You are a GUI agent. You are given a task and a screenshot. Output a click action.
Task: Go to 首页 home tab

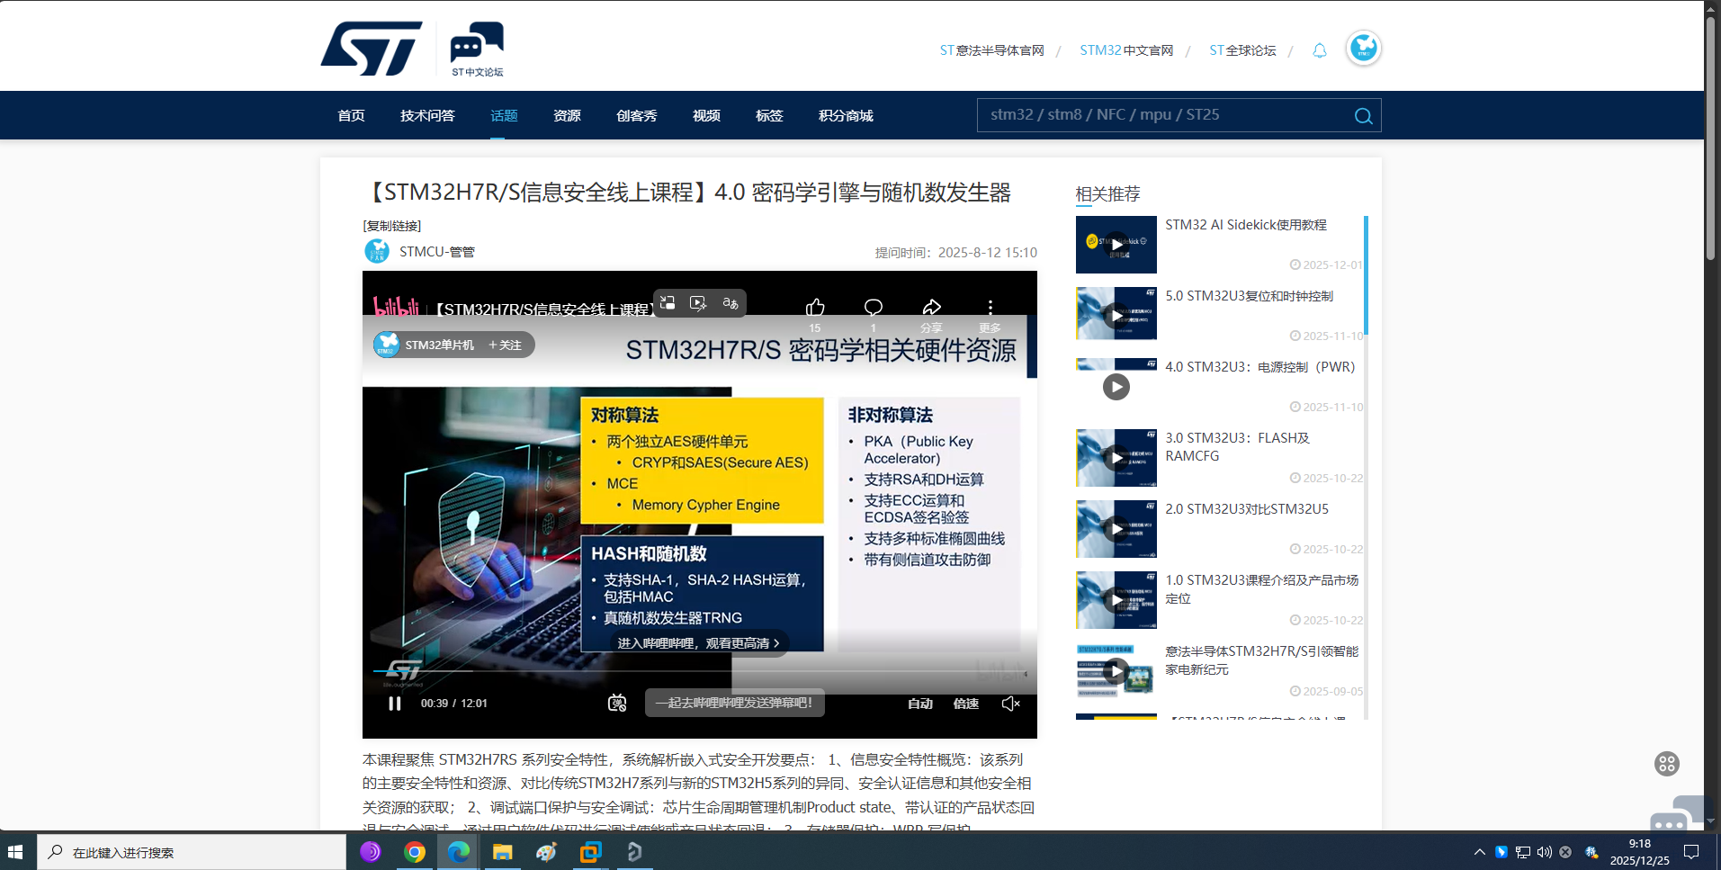[x=351, y=115]
